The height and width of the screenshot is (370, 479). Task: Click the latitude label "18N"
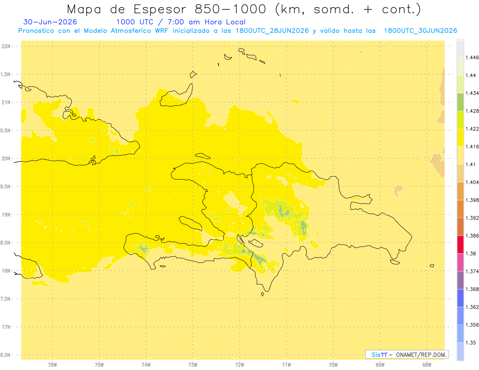click(6, 271)
